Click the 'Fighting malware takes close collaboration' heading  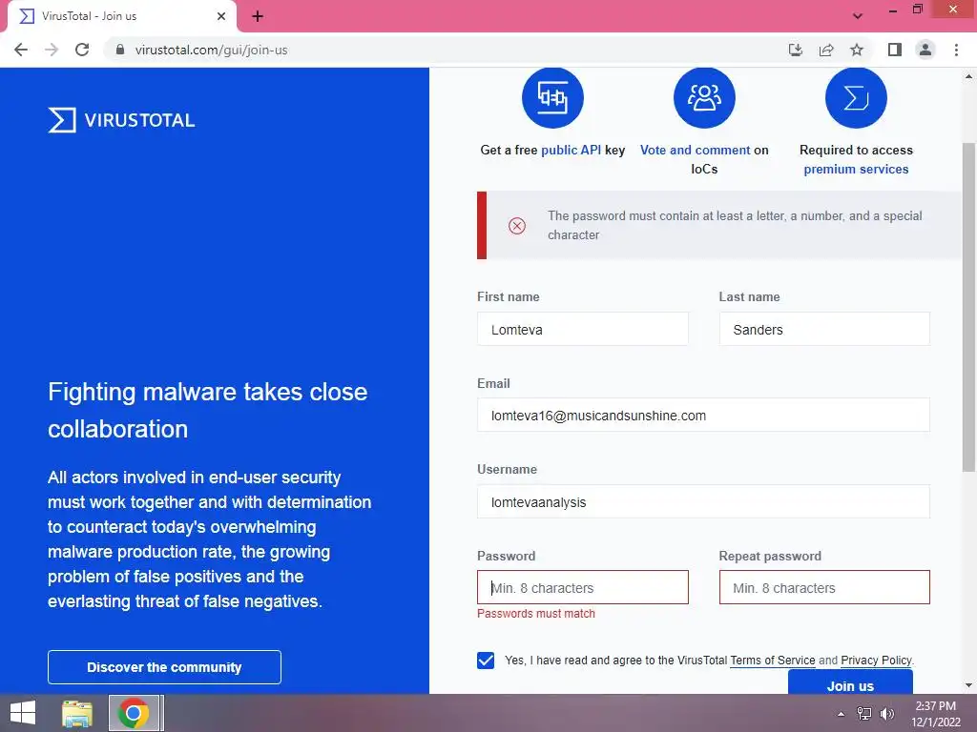[207, 410]
